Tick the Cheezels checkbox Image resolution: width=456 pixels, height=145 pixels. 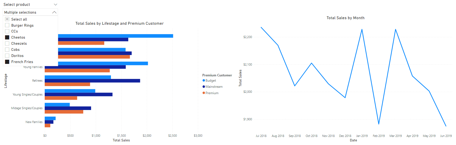(7, 43)
